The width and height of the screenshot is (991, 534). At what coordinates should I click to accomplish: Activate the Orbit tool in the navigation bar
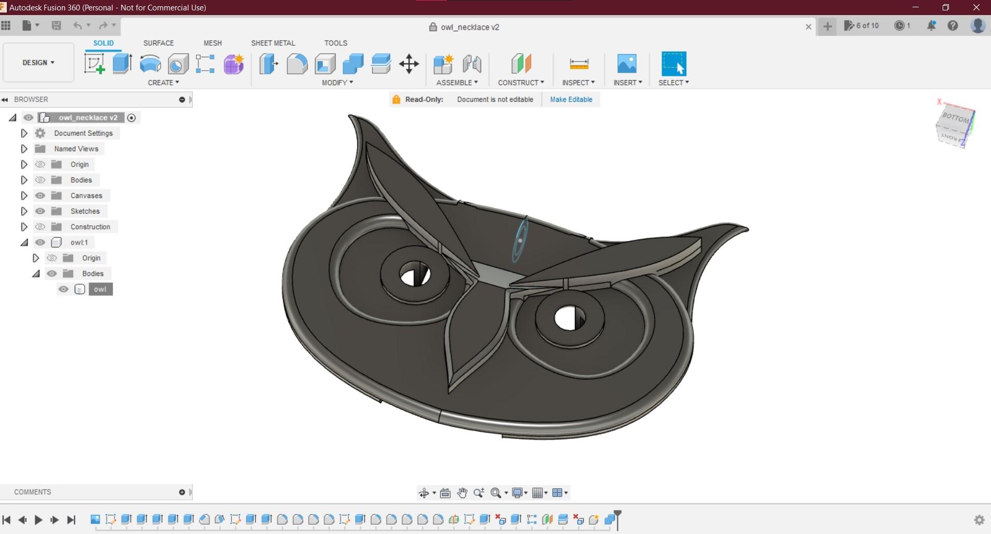[x=424, y=492]
